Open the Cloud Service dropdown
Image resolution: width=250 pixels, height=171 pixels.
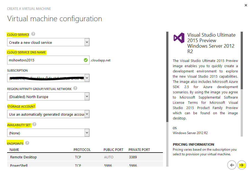click(48, 42)
